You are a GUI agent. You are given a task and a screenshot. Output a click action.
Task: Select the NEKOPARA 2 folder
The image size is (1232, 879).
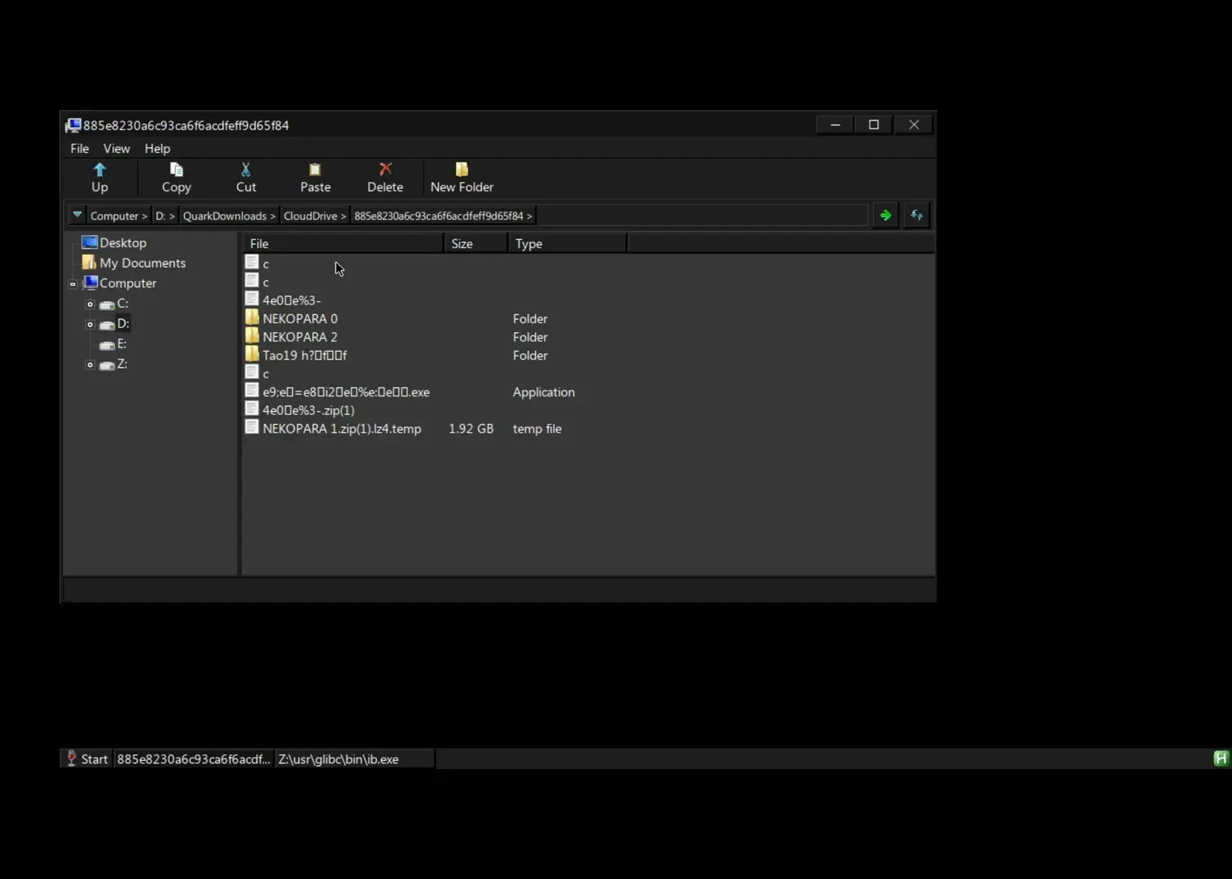300,337
